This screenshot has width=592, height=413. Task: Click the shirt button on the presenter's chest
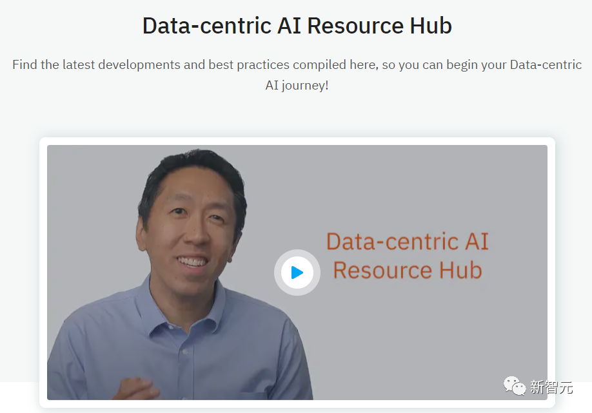185,351
